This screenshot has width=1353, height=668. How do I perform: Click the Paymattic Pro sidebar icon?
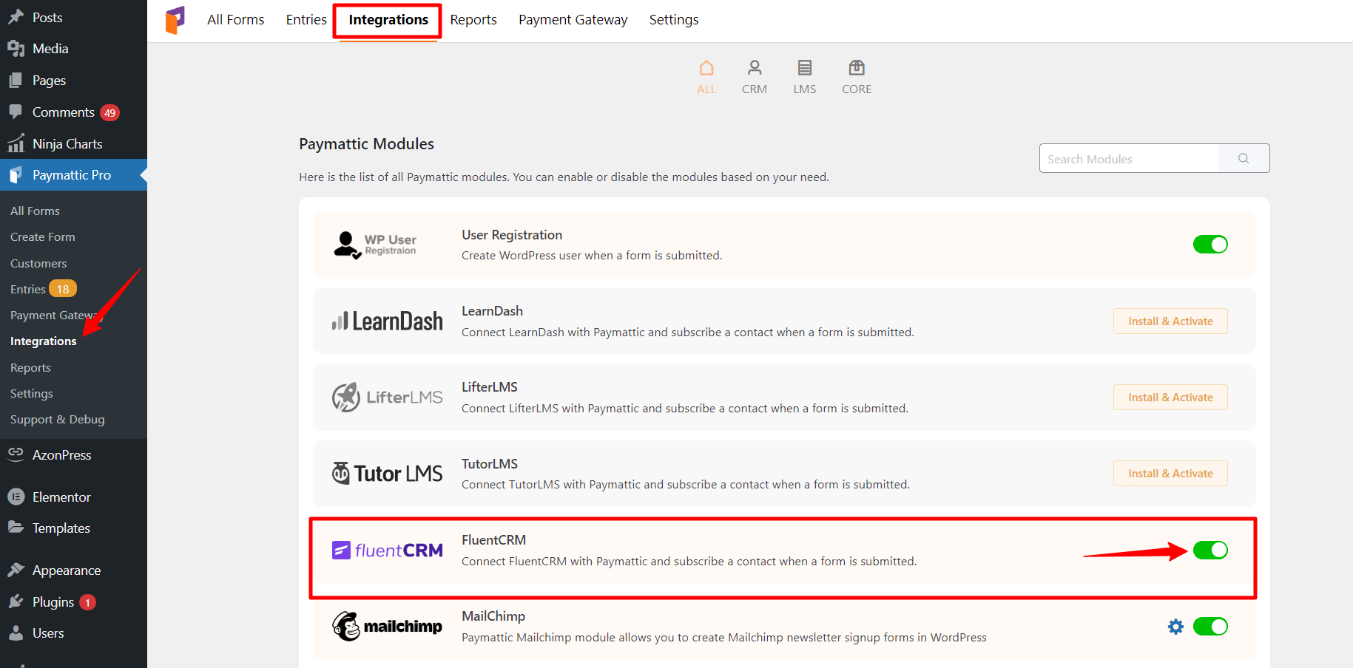point(16,175)
